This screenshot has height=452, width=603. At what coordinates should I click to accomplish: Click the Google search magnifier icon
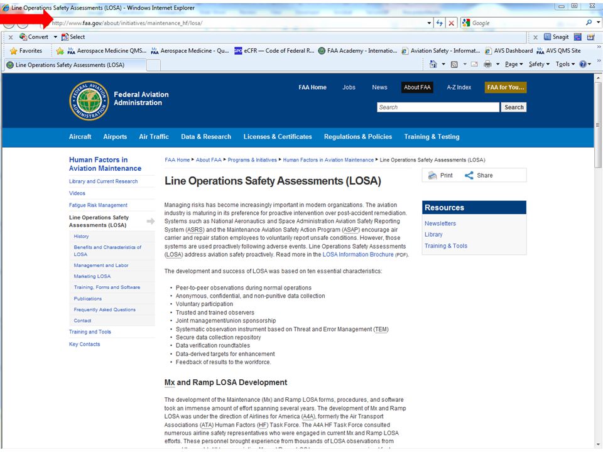point(589,23)
